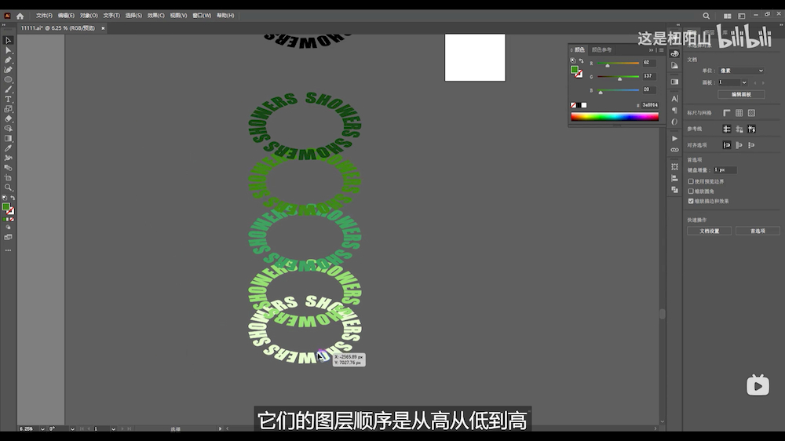Click the 编辑画板 button
This screenshot has height=441, width=785.
coord(741,95)
